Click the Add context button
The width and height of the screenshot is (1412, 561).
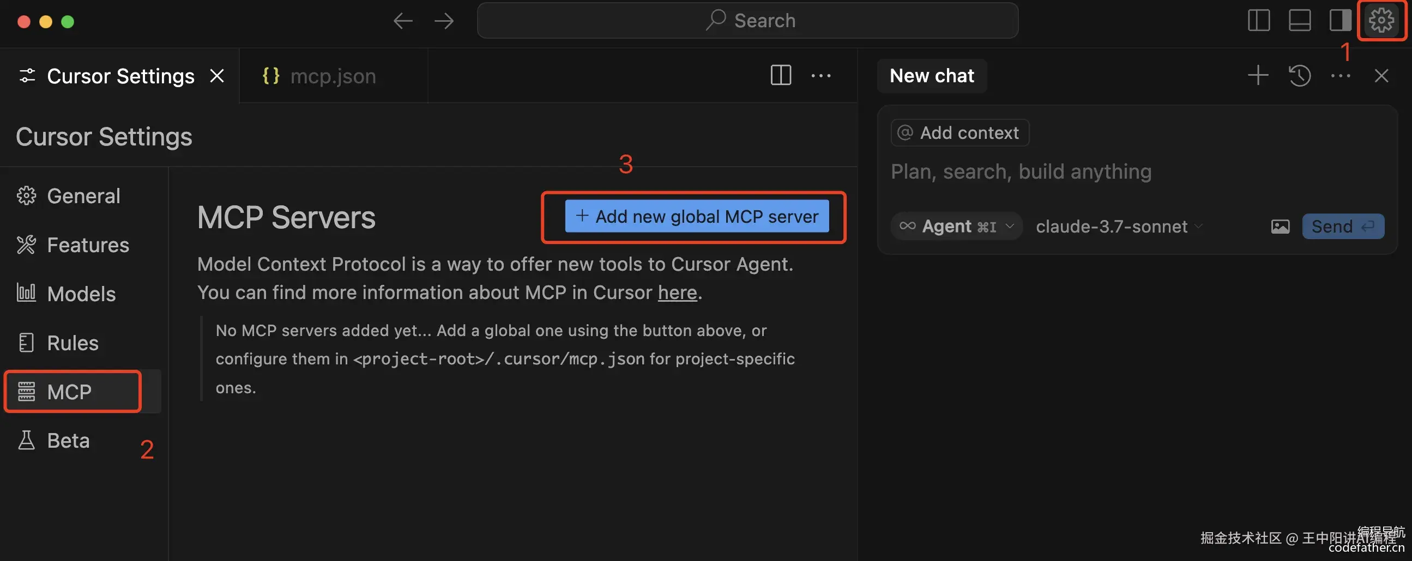(x=960, y=132)
